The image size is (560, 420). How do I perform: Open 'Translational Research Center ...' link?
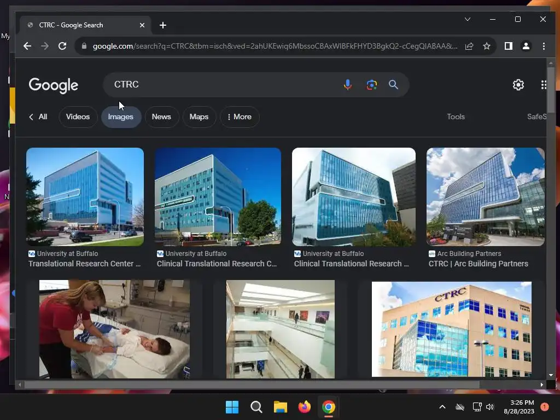pyautogui.click(x=85, y=264)
